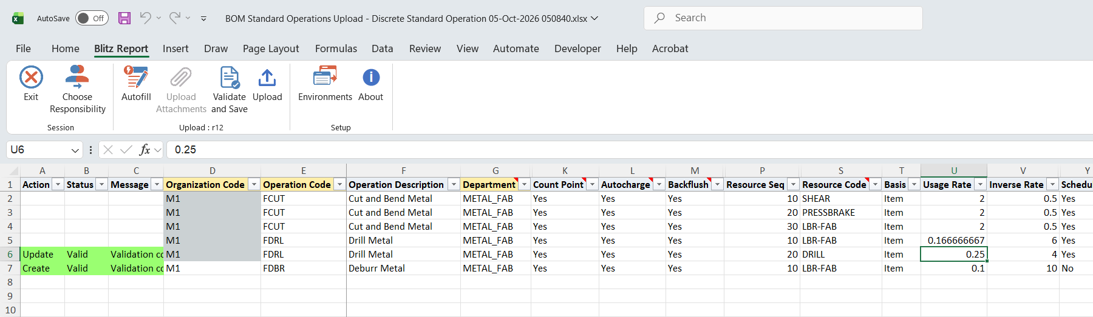Switch to Home tab
Viewport: 1093px width, 317px height.
(x=66, y=48)
